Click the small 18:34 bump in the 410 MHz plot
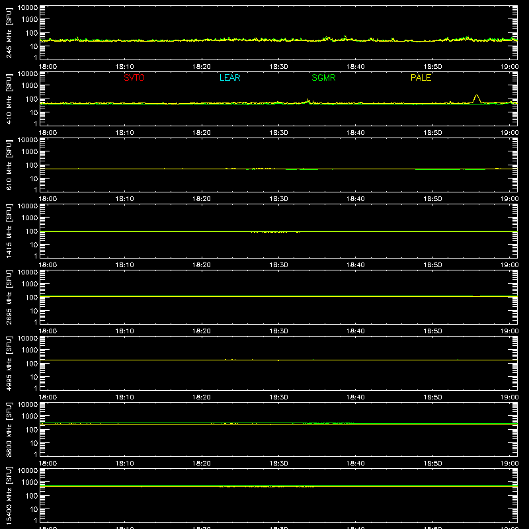This screenshot has height=529, width=529. click(308, 101)
